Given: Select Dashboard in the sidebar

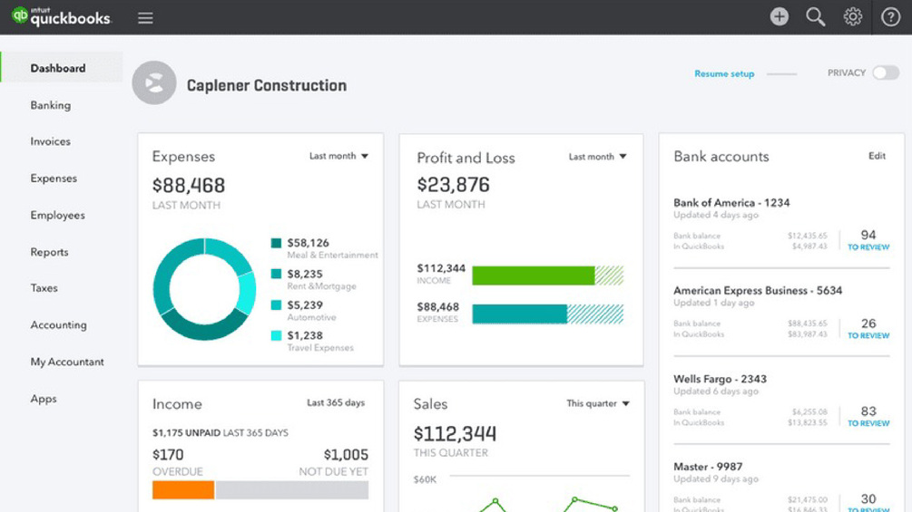Looking at the screenshot, I should pyautogui.click(x=61, y=68).
